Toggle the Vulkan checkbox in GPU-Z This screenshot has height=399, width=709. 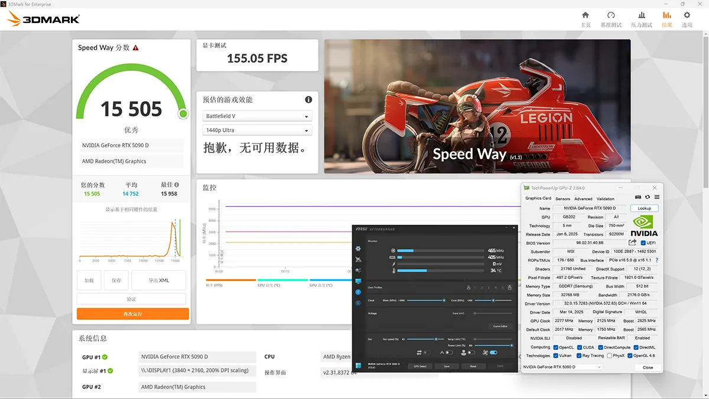[556, 356]
